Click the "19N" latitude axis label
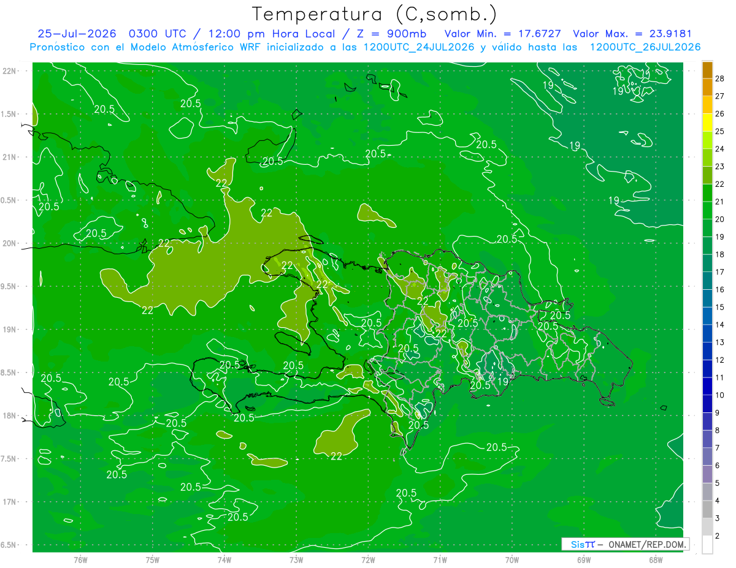Screen dimensions: 736x568 click(9, 330)
